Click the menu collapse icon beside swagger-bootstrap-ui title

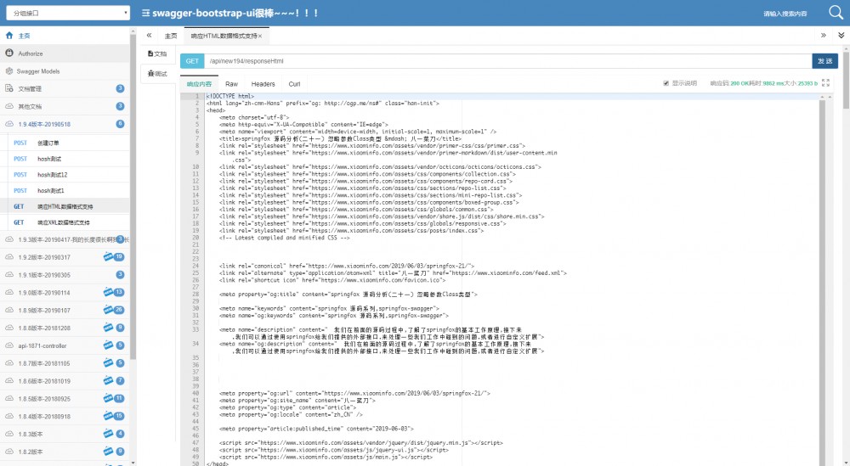[145, 13]
